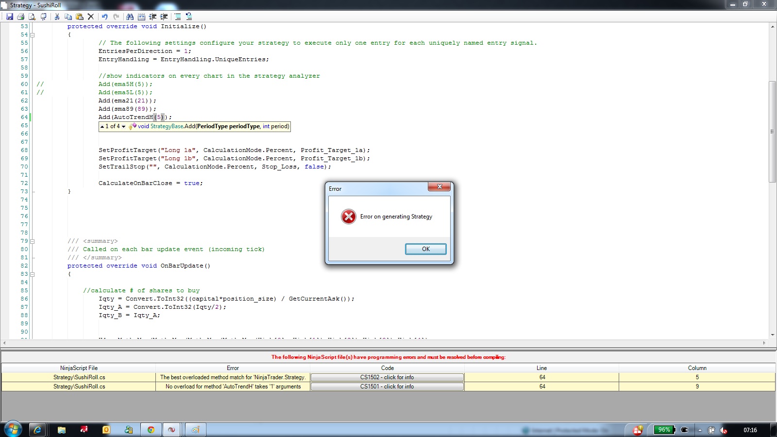Open Find with the binoculars icon
This screenshot has width=777, height=437.
click(130, 17)
